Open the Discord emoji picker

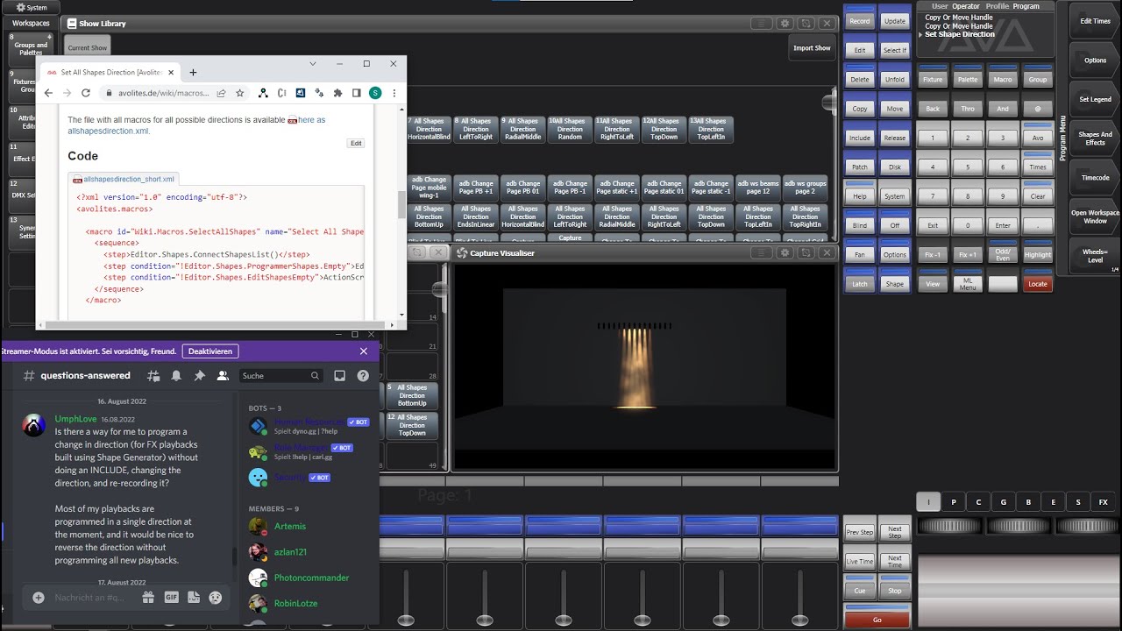point(215,597)
